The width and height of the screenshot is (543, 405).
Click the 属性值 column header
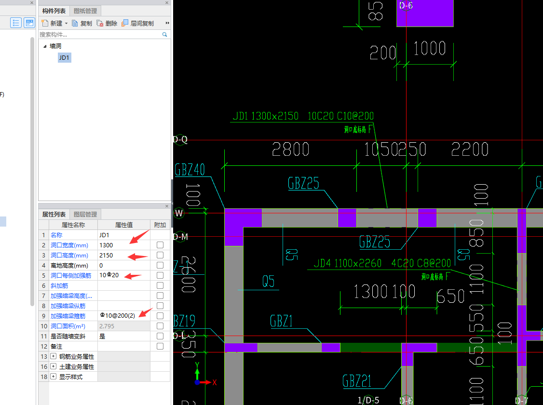tap(123, 225)
